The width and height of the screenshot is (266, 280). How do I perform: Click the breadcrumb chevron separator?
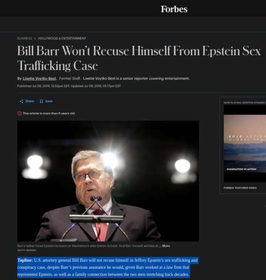click(35, 39)
